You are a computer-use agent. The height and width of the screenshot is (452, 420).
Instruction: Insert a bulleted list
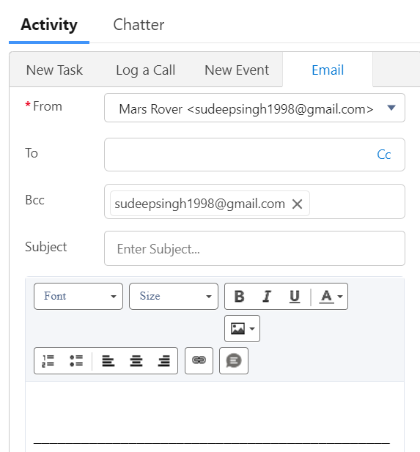(x=76, y=360)
